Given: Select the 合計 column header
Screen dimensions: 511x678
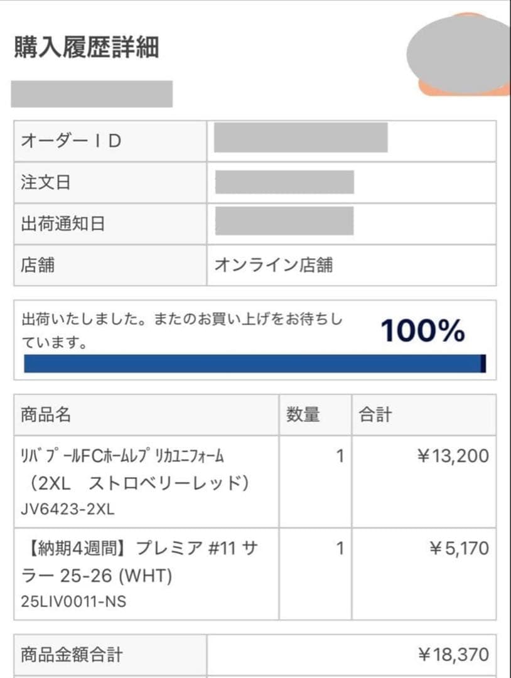Looking at the screenshot, I should click(x=424, y=415).
